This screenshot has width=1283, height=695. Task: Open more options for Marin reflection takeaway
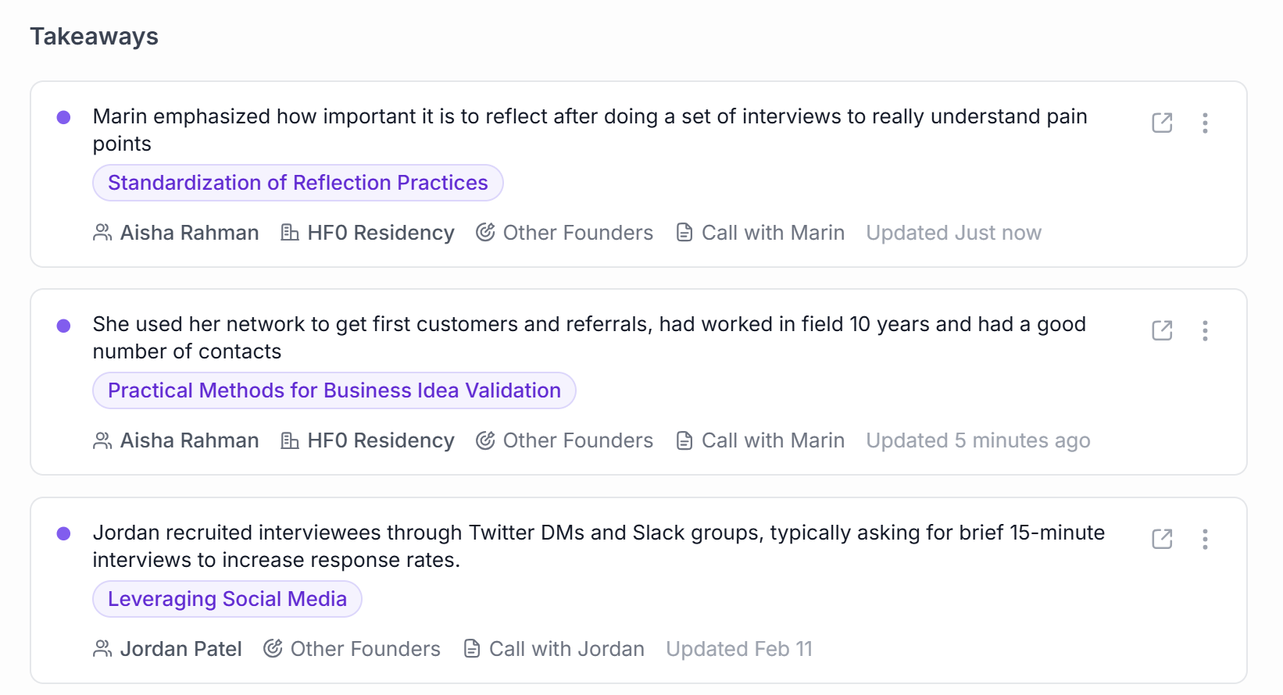click(x=1205, y=123)
